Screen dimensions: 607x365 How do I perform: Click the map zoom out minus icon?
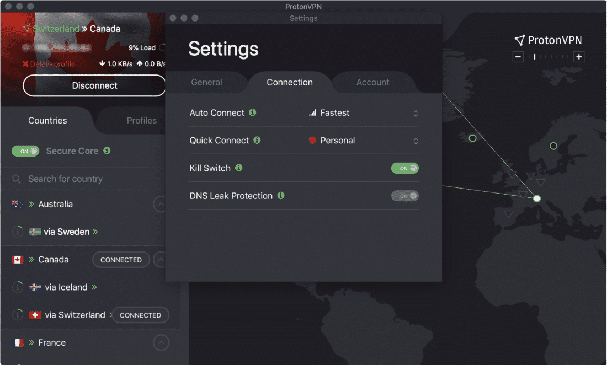[518, 57]
